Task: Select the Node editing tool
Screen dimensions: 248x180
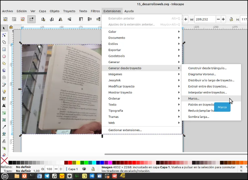Action: click(x=4, y=35)
